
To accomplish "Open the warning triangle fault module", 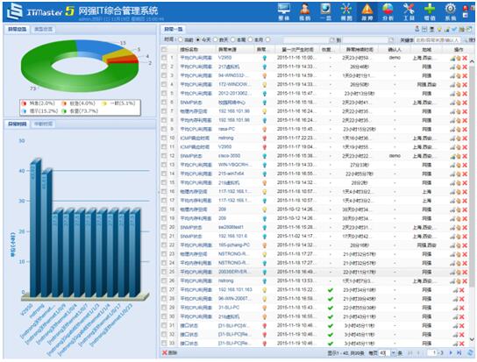I will [367, 11].
